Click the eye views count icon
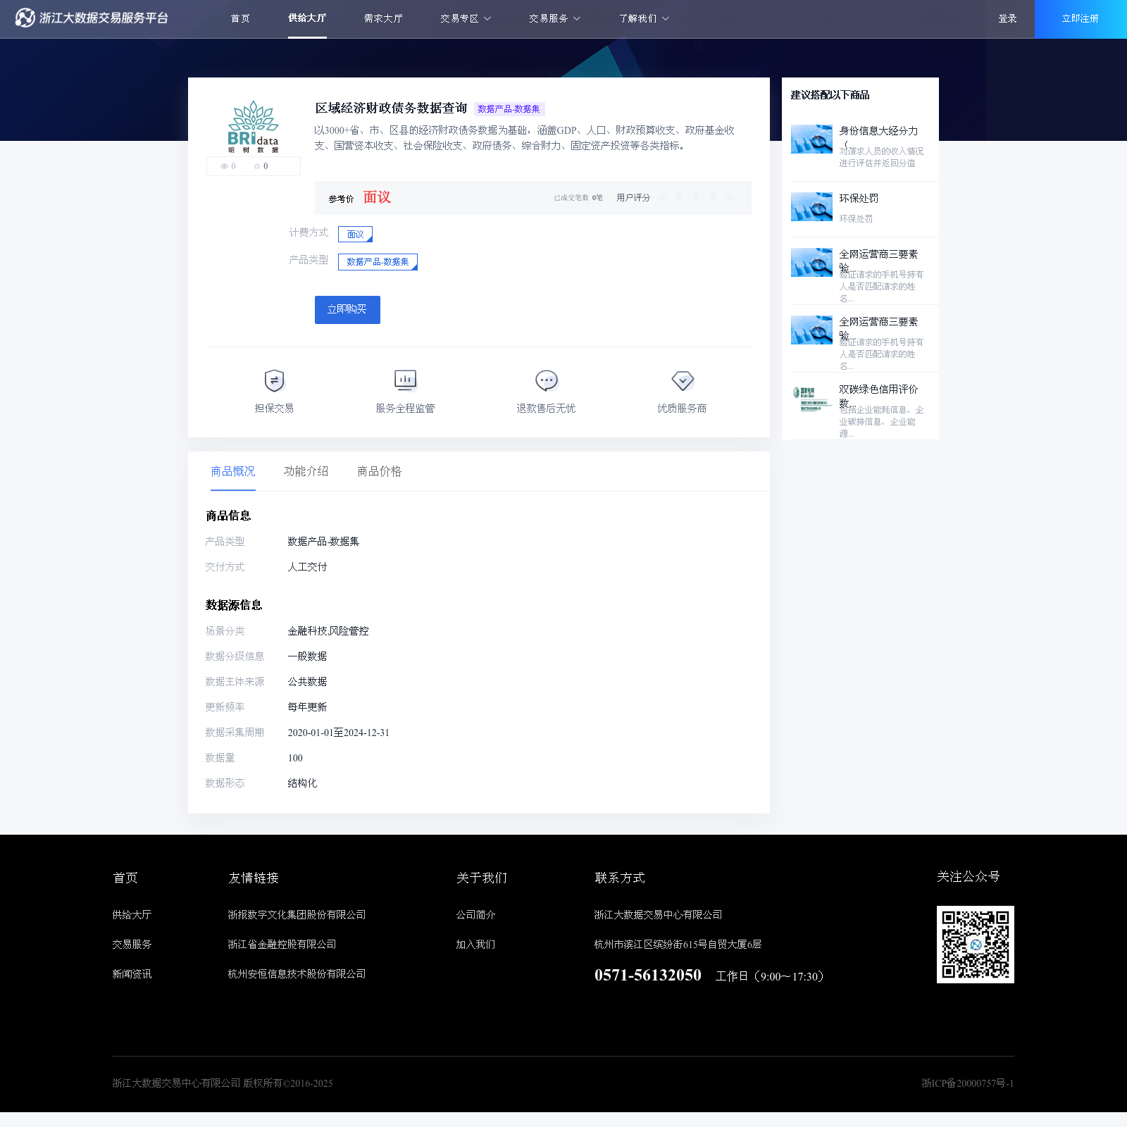The image size is (1127, 1127). 224,166
